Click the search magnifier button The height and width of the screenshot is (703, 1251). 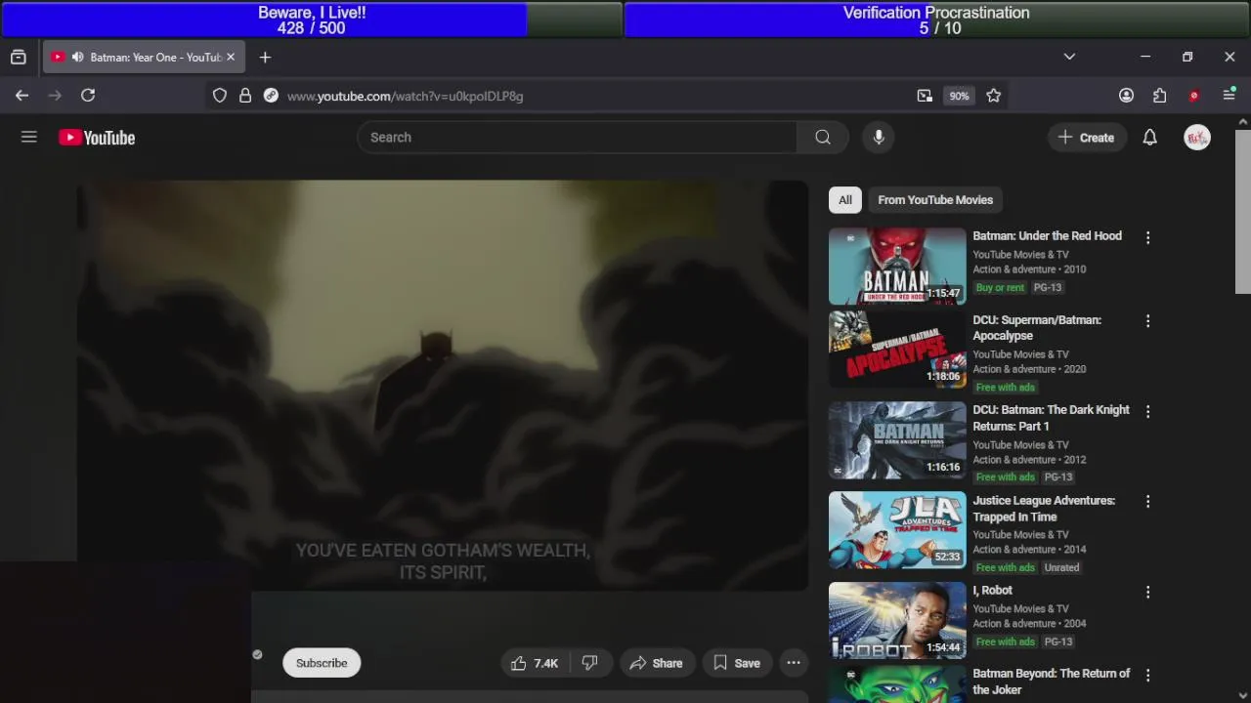(823, 138)
